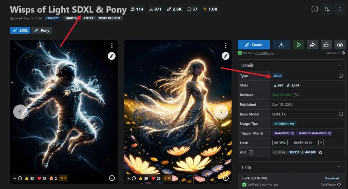Click the info icon next to AIR
The width and height of the screenshot is (348, 189).
[x=251, y=152]
